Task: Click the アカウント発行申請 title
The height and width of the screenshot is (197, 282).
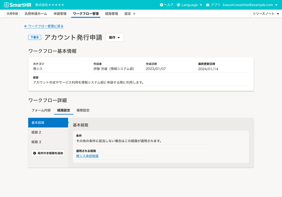Action: tap(73, 37)
